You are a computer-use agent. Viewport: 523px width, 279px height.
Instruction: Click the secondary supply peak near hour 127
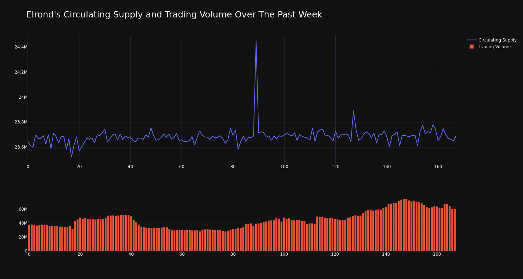click(353, 111)
